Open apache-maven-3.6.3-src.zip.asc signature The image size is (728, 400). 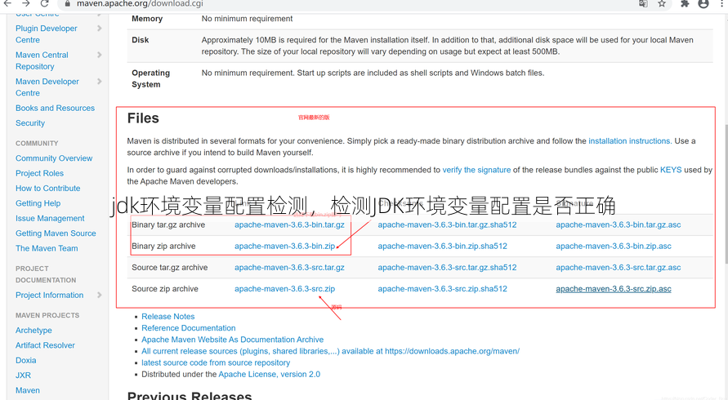[614, 289]
